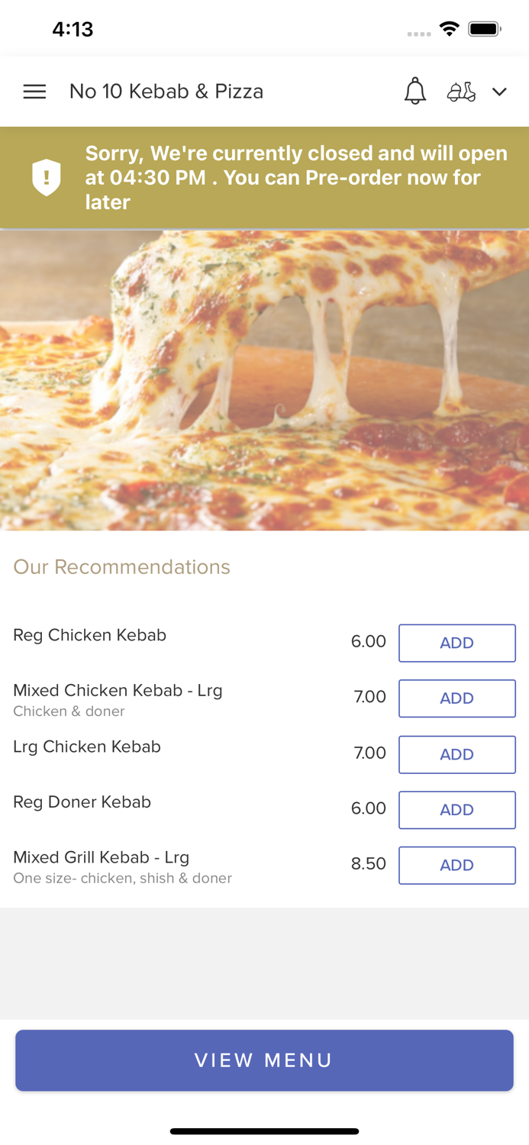Screen dimensions: 529x1145
Task: Select the Our Recommendations heading
Action: [x=121, y=567]
